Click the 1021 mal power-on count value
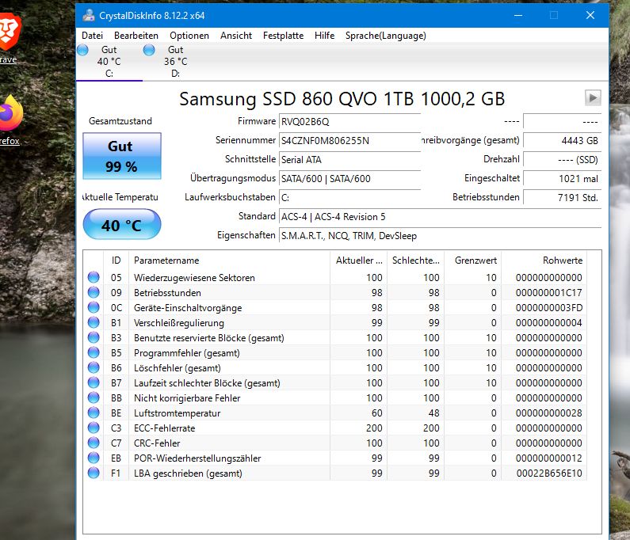The width and height of the screenshot is (630, 540). (x=562, y=179)
